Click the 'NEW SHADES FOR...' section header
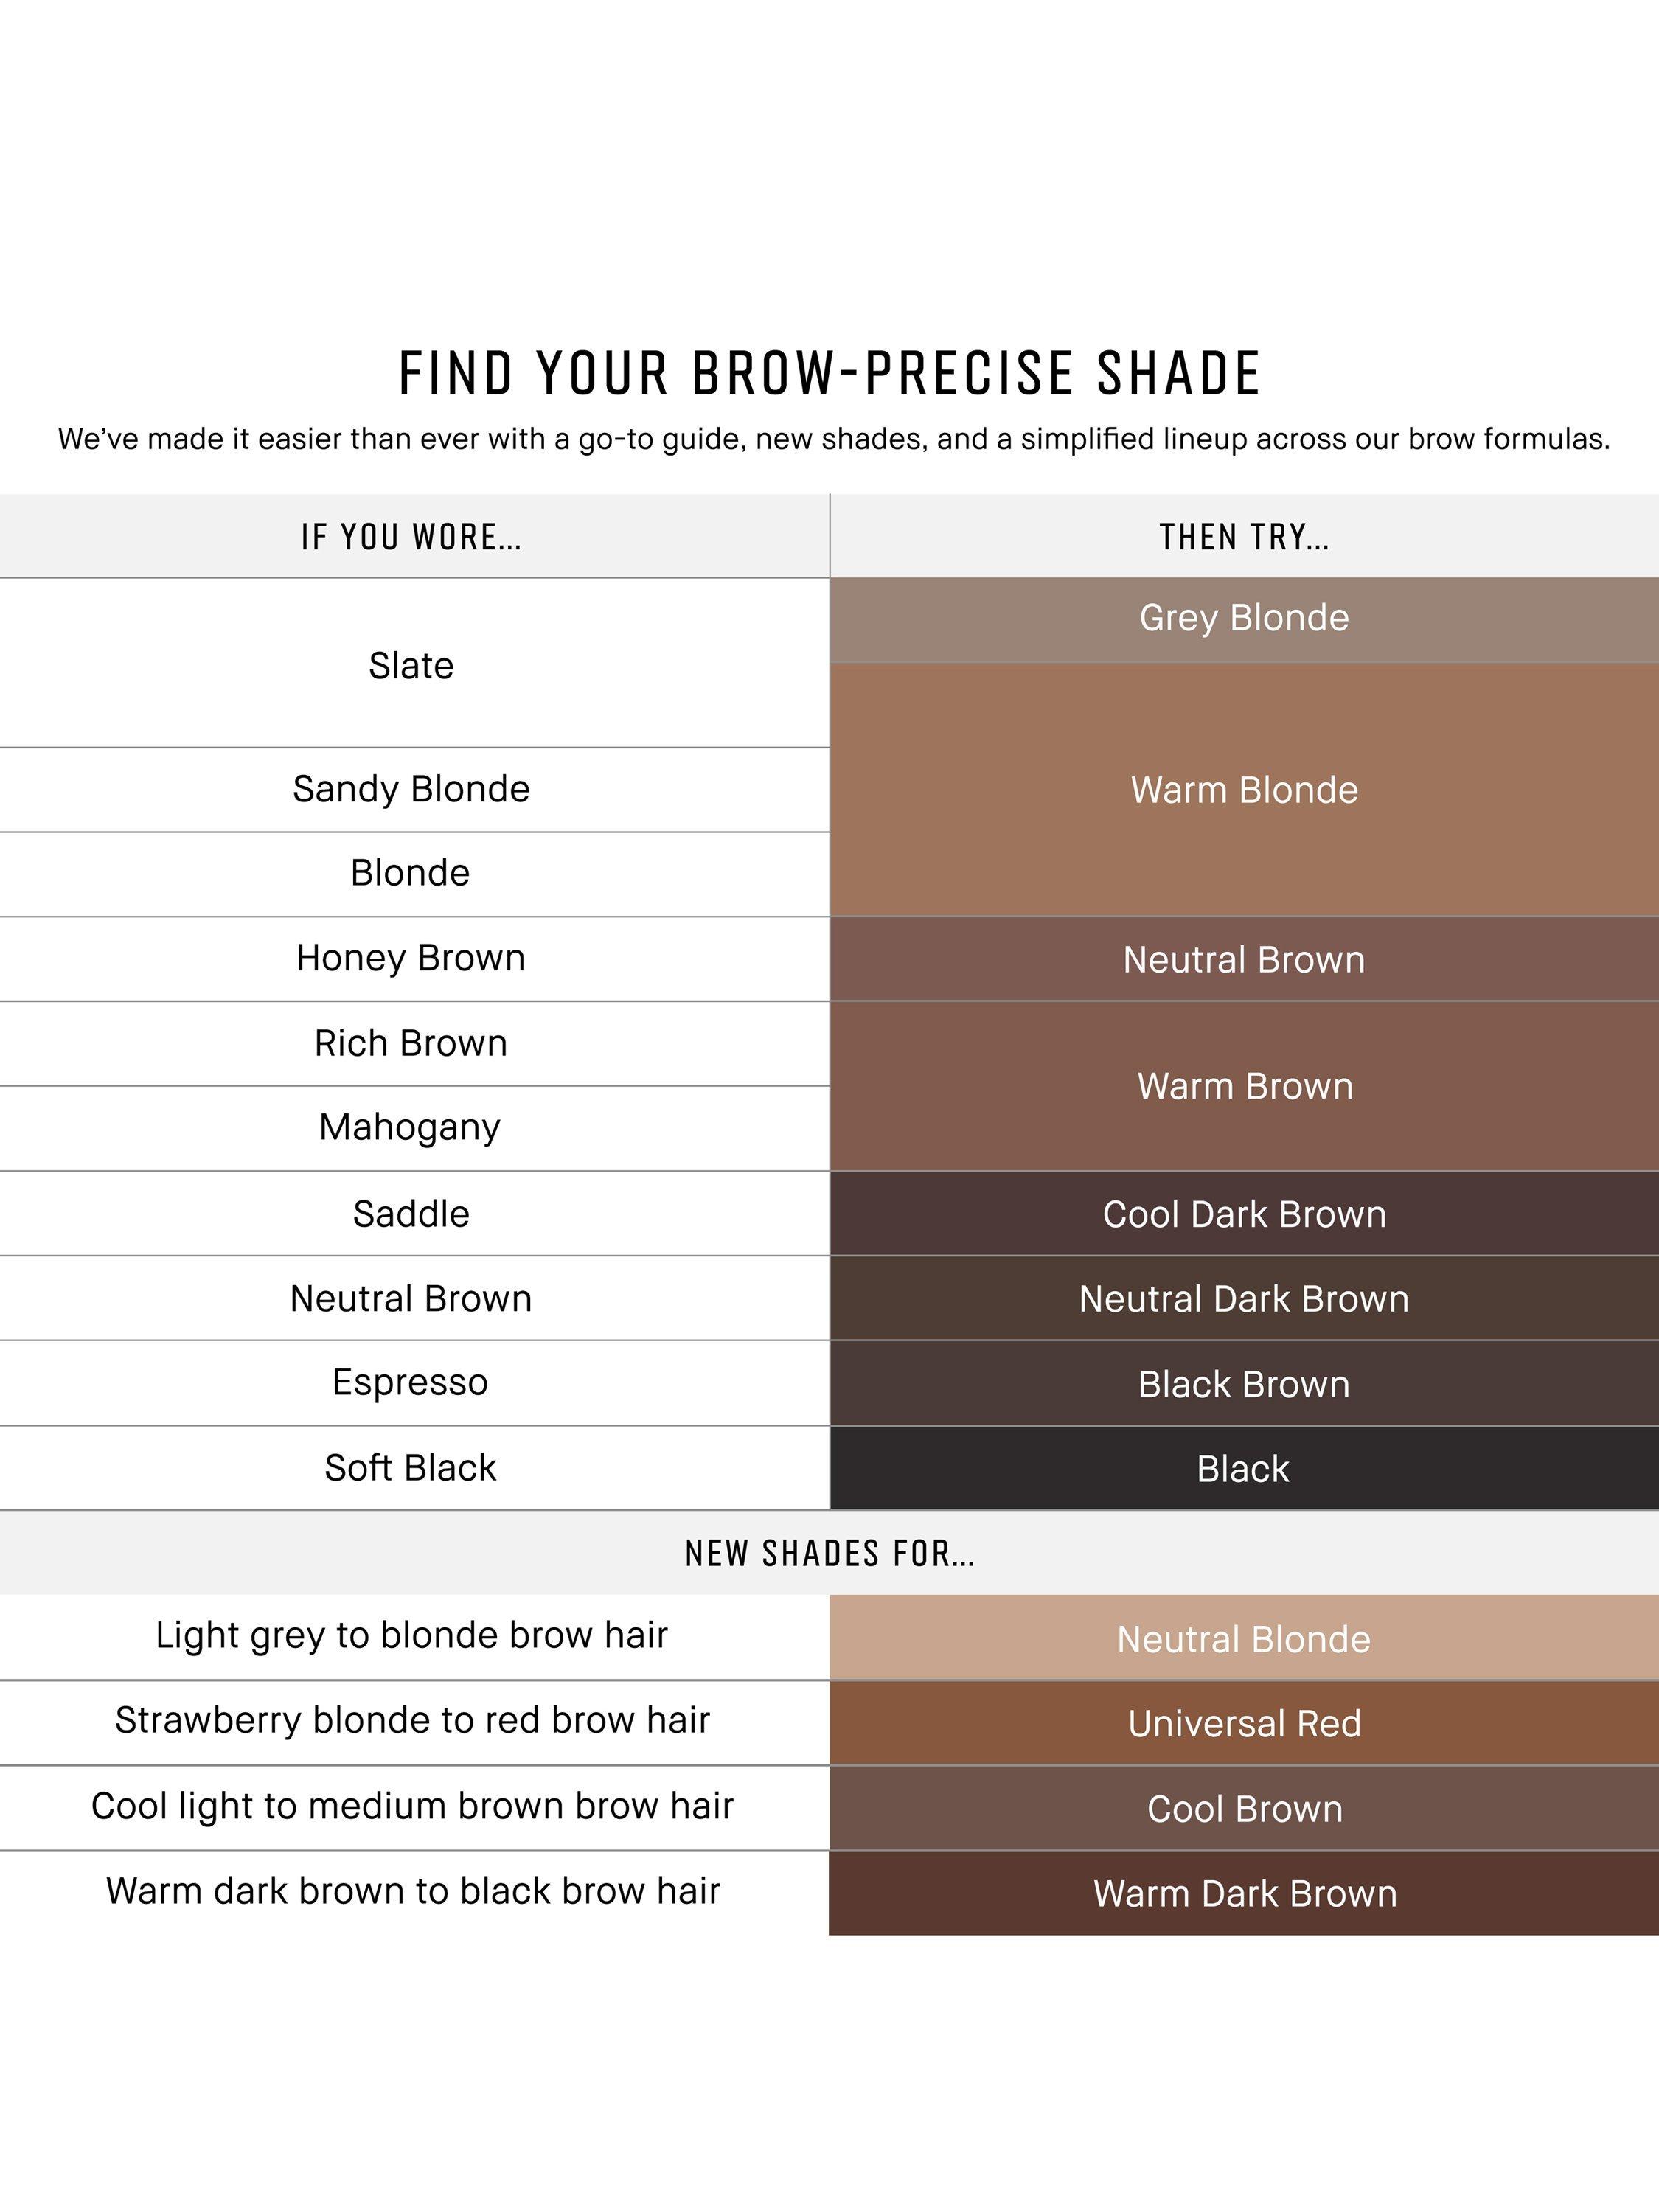1659x2212 pixels. click(x=829, y=1553)
